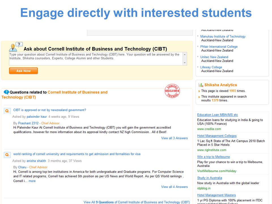Open world ranking of cornell university question
The image size is (272, 204).
coord(77,154)
